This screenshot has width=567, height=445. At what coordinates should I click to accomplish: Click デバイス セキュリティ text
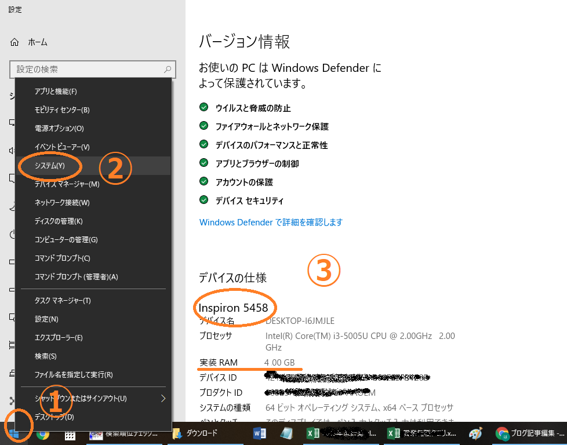pos(249,200)
